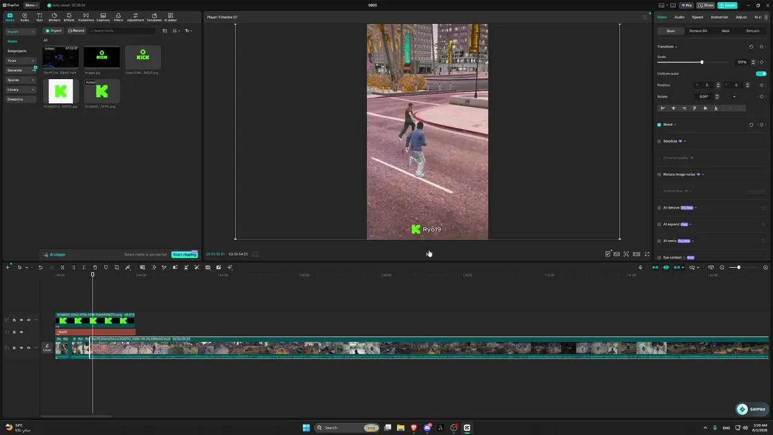The height and width of the screenshot is (435, 773).
Task: Switch to the Adjust inspector tab
Action: click(741, 17)
